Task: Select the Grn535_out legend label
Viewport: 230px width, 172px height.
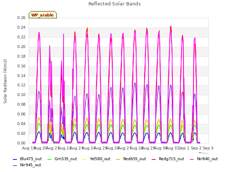Action: click(66, 159)
